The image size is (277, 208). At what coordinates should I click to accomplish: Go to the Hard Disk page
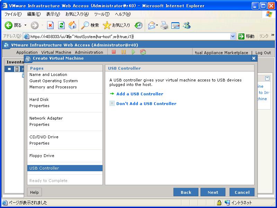click(39, 99)
